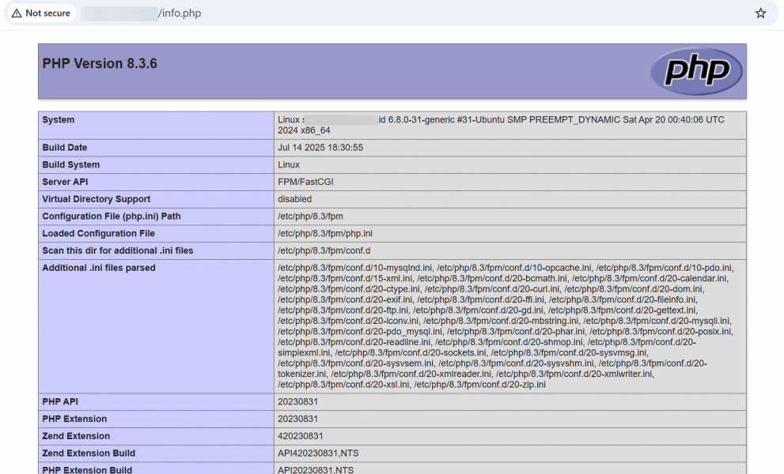This screenshot has height=474, width=784.
Task: Click Zend Extension Build value API420230831,NTS
Action: click(x=316, y=453)
